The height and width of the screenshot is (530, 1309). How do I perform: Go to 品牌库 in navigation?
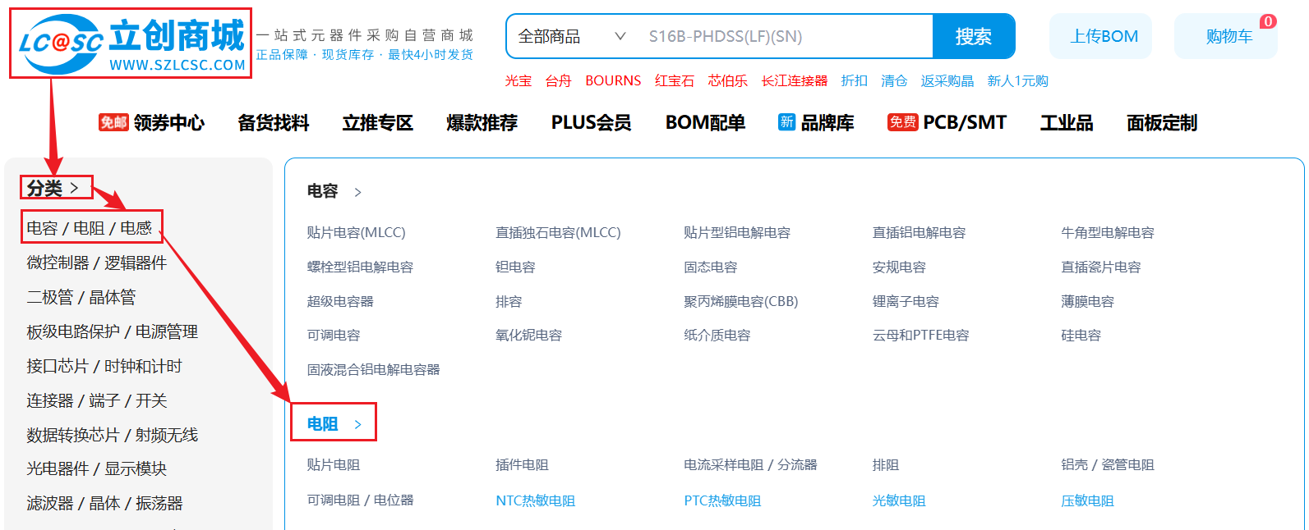tap(827, 123)
